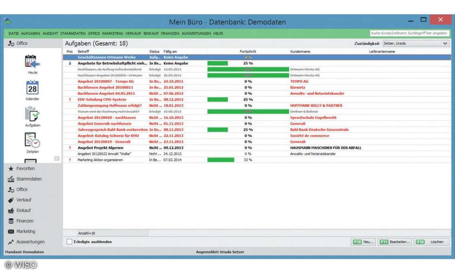The image size is (455, 273).
Task: Click progress bar of Jahresgespräch Buhl-Bank
Action: [x=218, y=130]
